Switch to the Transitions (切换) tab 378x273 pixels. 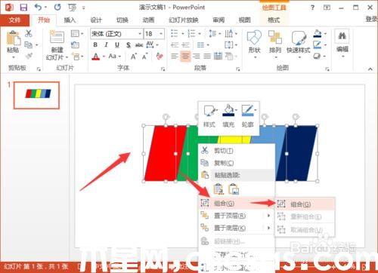point(122,20)
